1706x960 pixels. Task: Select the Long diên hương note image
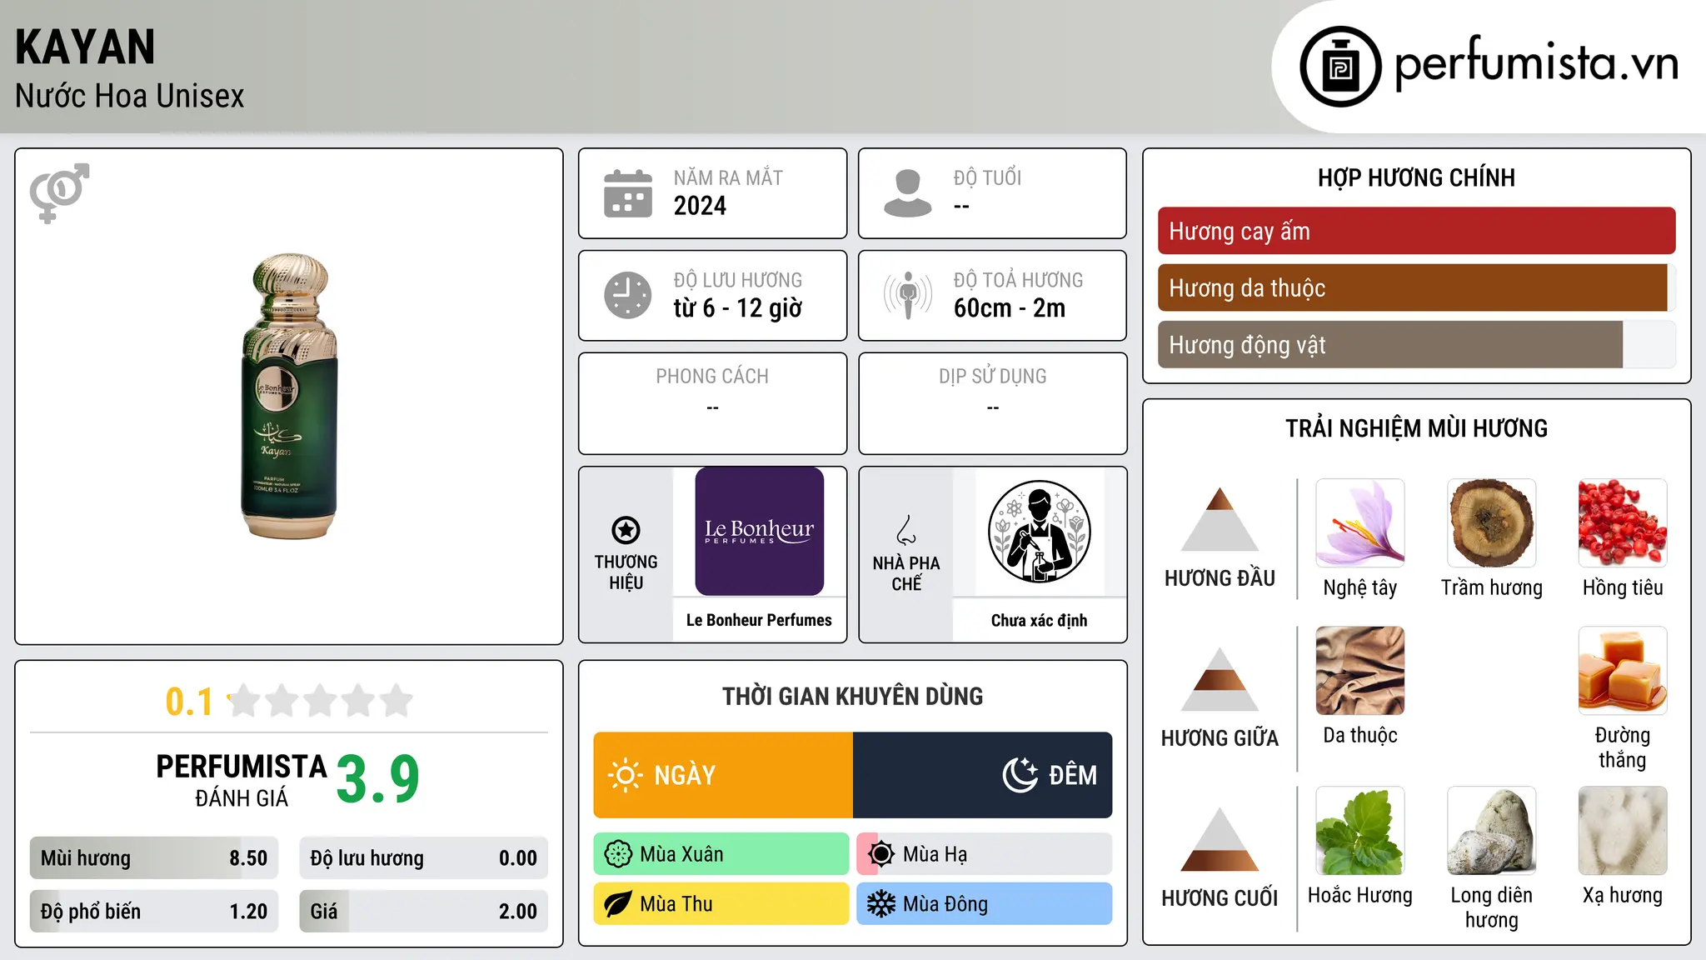1492,831
